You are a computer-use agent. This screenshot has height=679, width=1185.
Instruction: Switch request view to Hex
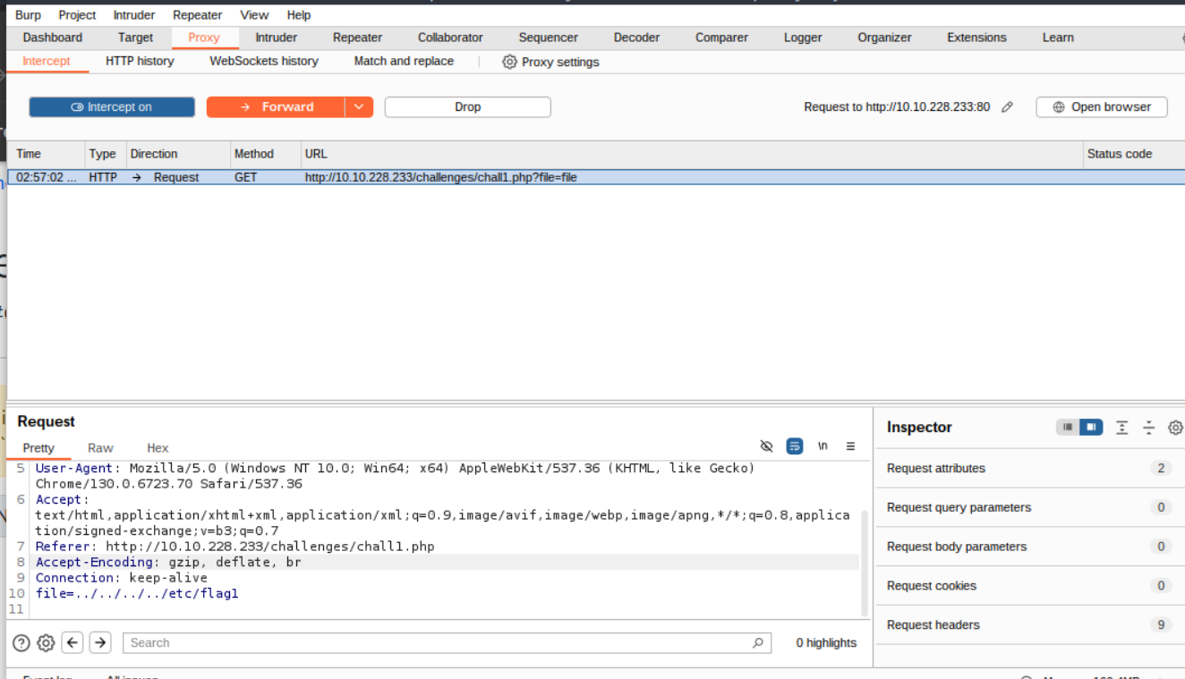(x=158, y=448)
